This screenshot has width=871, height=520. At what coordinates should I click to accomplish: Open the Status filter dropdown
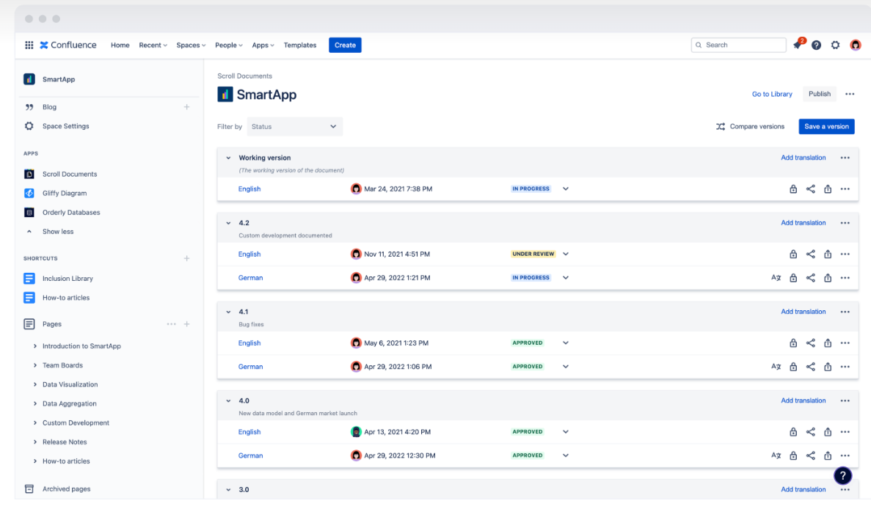click(294, 126)
